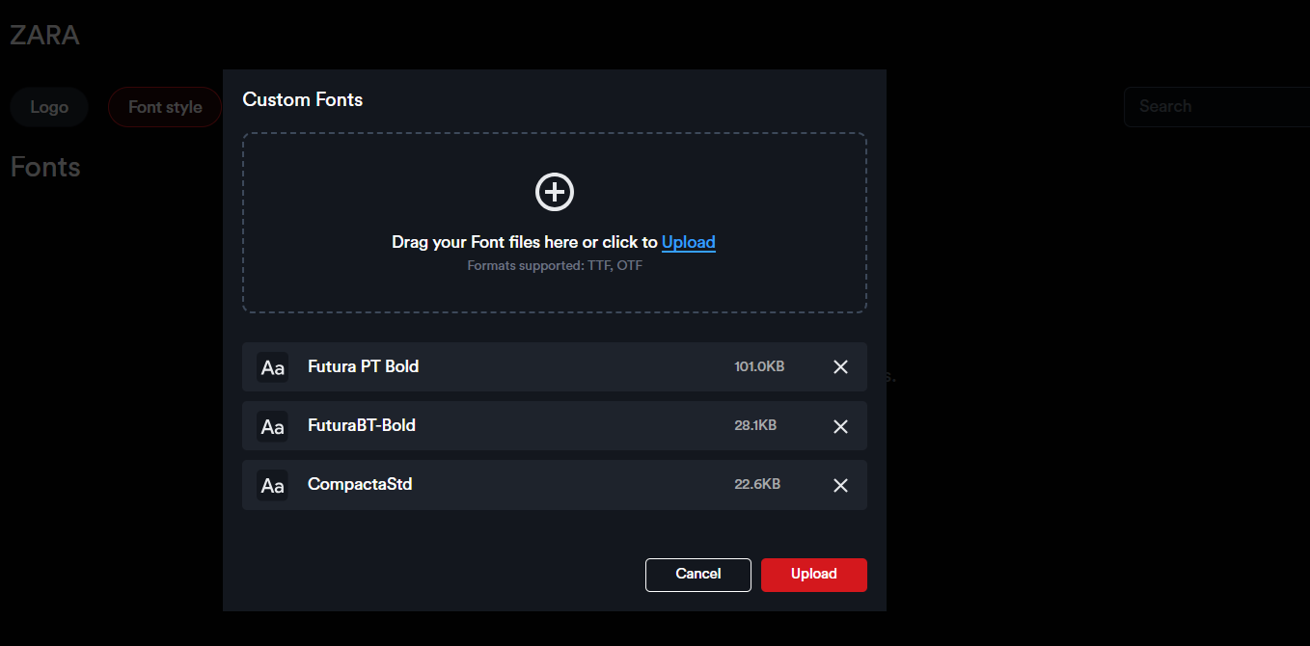This screenshot has height=646, width=1310.
Task: Click the CompactaStd font name
Action: tap(360, 484)
